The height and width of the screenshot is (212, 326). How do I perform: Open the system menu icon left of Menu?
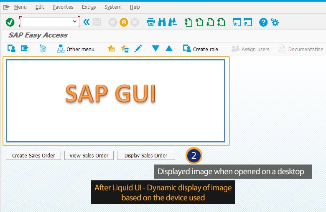(x=6, y=7)
